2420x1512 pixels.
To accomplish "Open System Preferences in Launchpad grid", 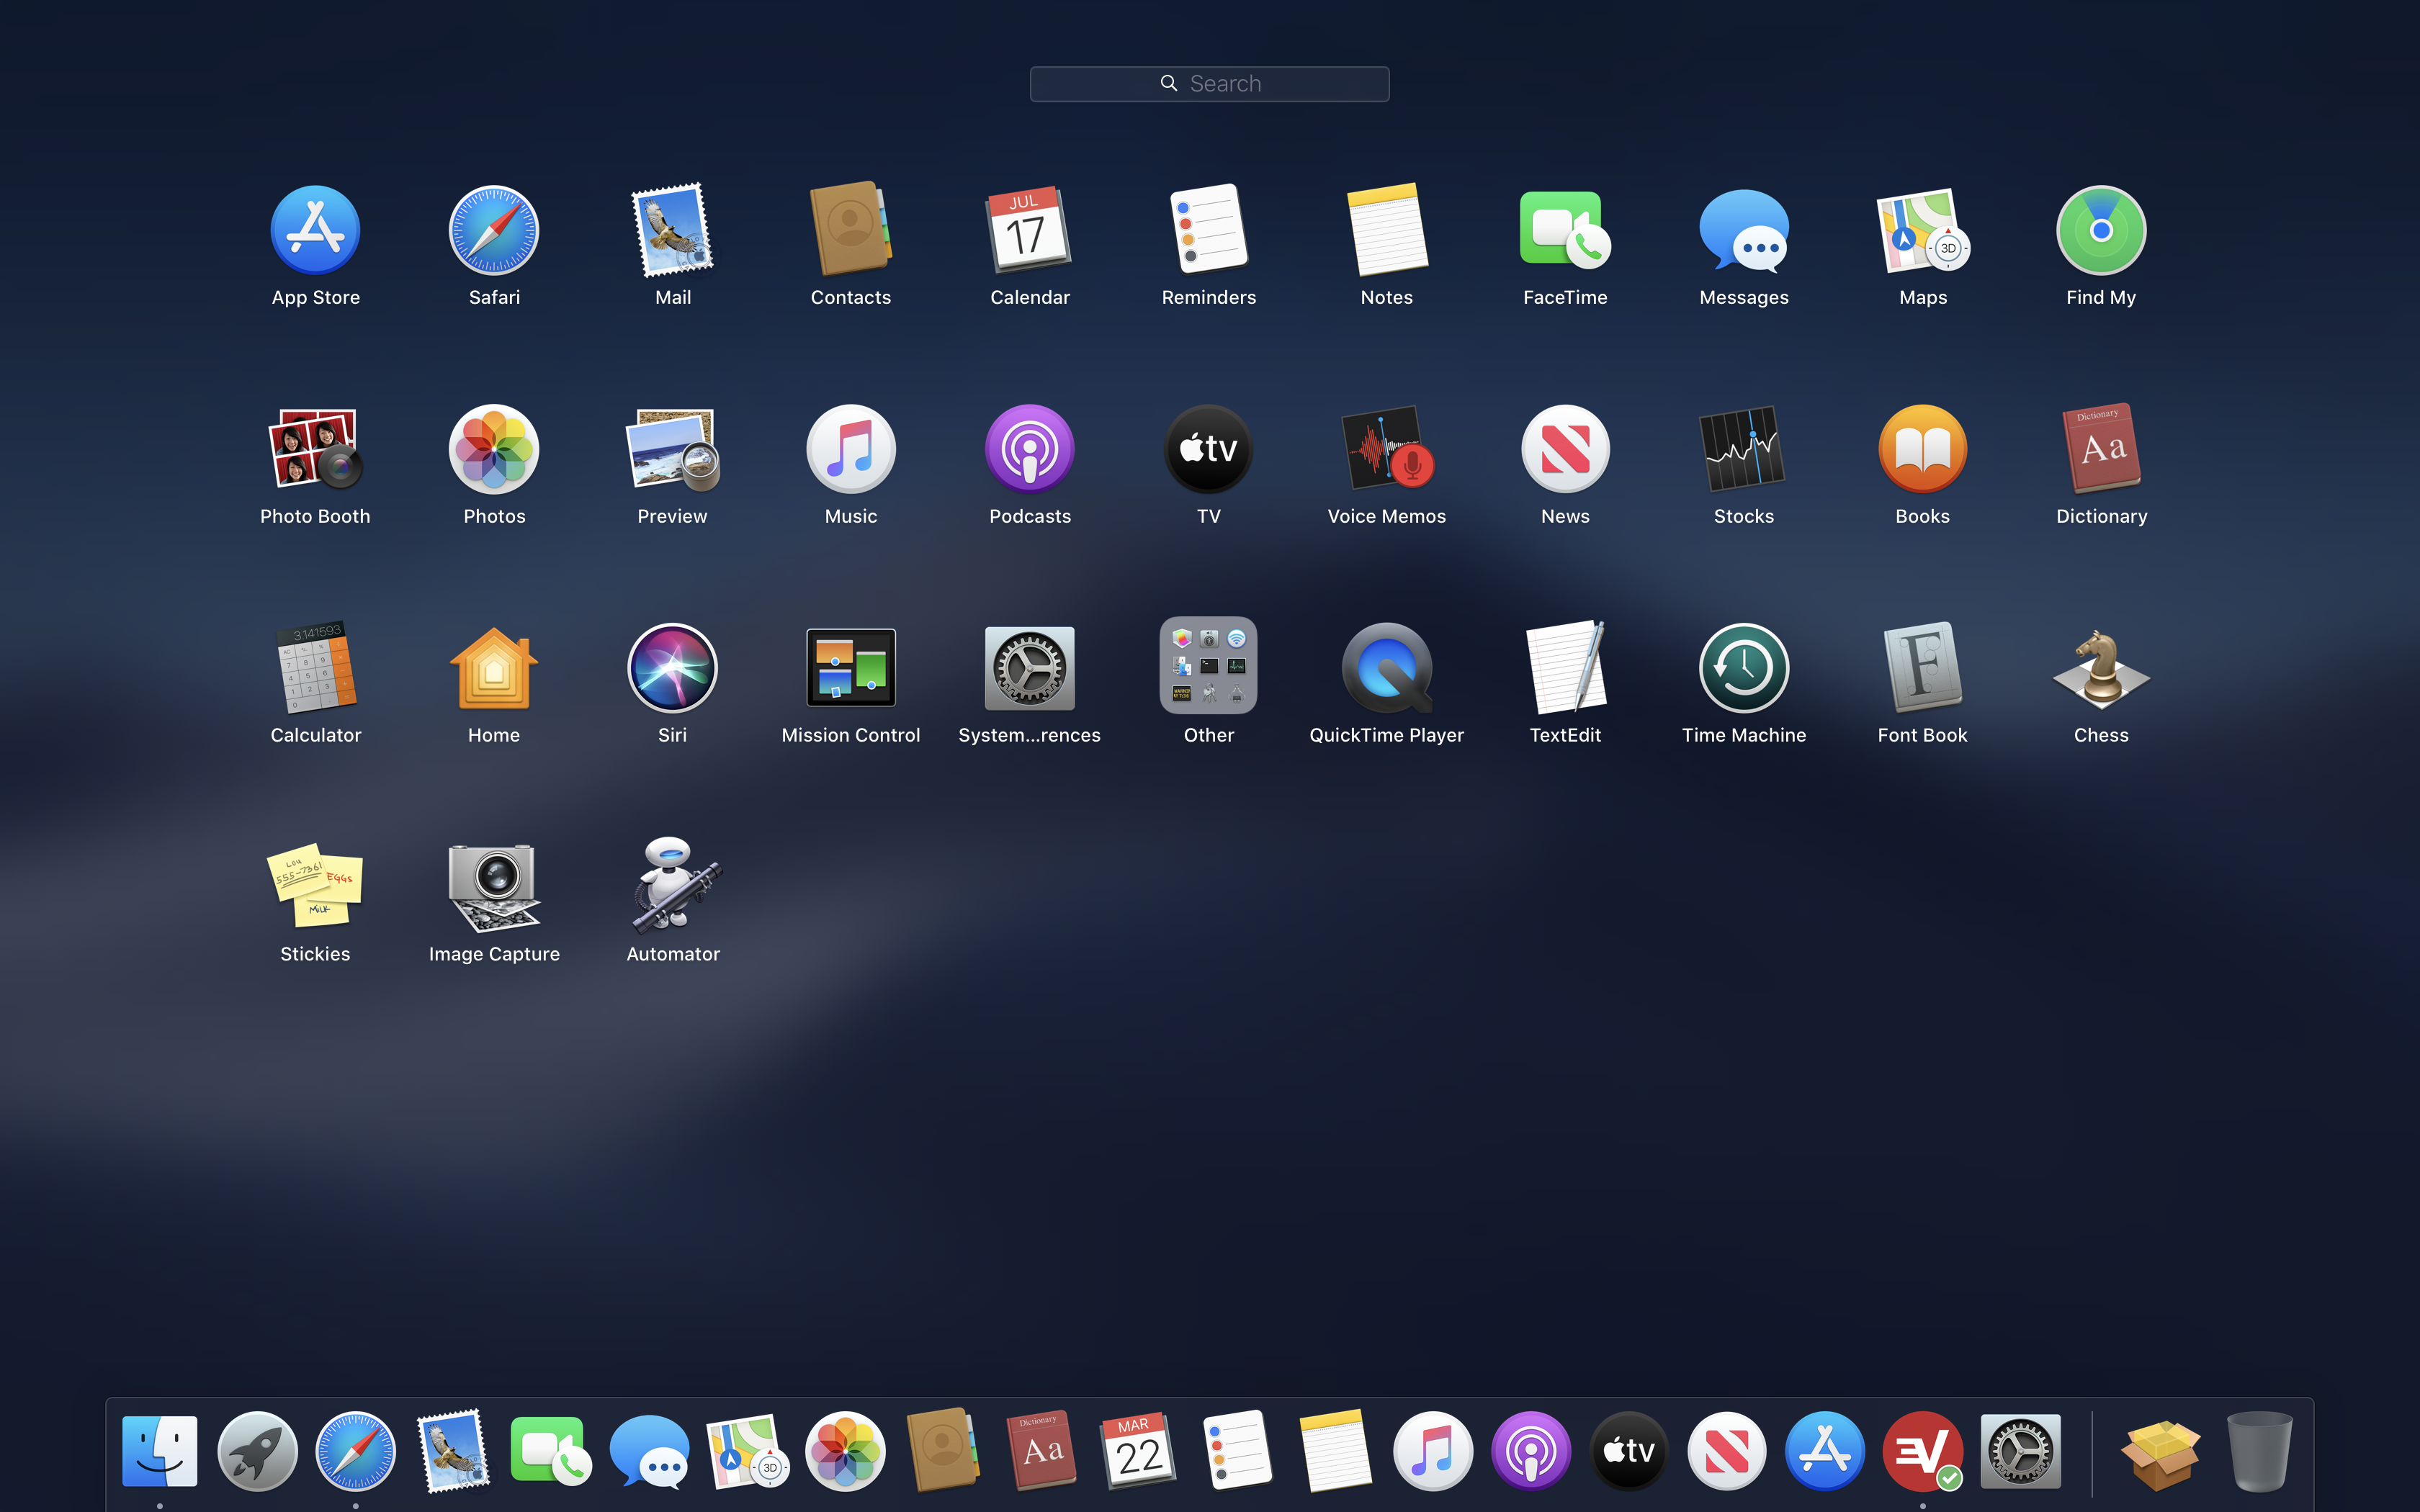I will 1029,668.
